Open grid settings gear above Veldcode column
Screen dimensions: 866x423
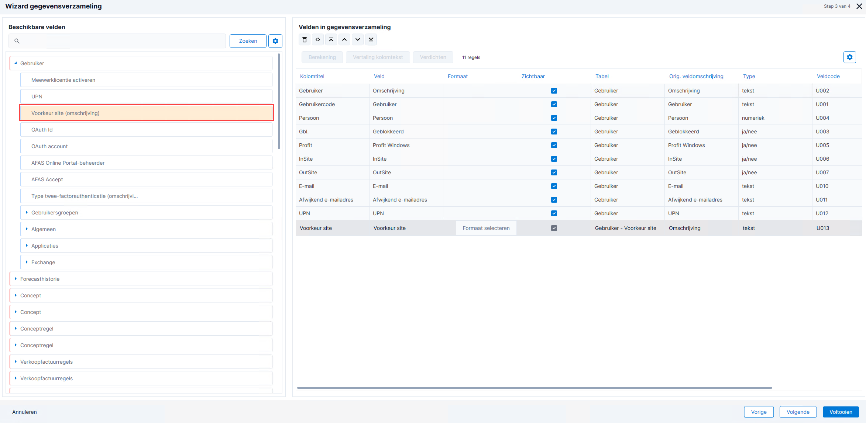850,57
